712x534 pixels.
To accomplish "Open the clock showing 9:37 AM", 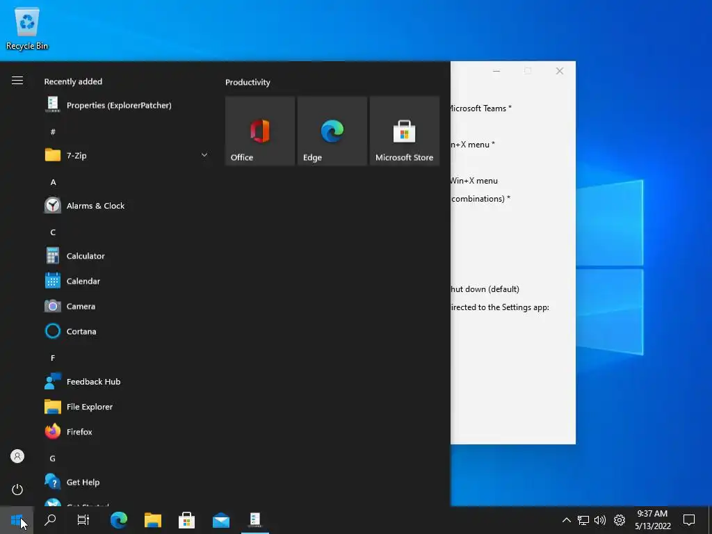I will (652, 520).
